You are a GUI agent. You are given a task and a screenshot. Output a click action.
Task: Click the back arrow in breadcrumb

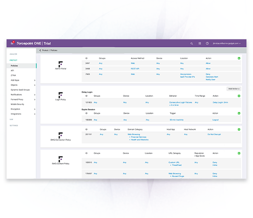coord(40,50)
